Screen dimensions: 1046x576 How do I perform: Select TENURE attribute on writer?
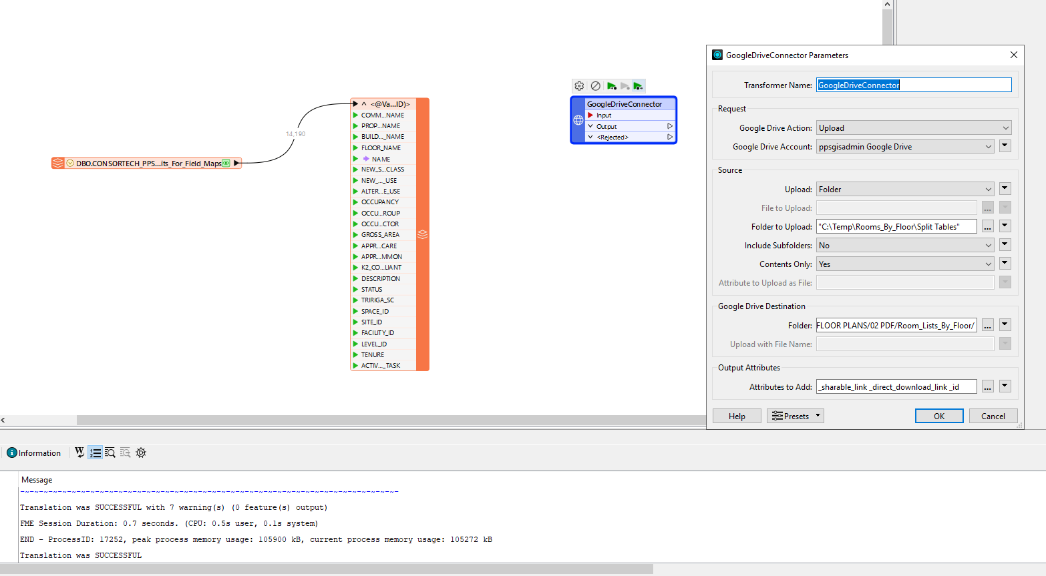(x=373, y=354)
